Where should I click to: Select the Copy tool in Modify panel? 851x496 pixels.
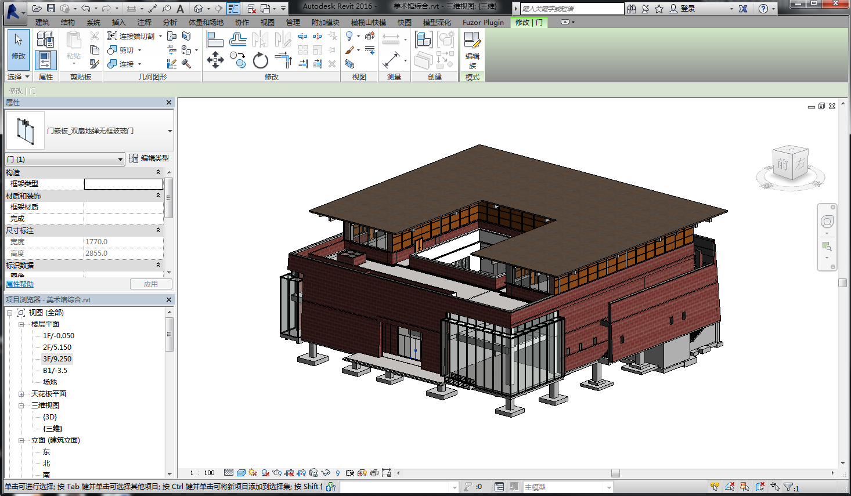coord(237,60)
